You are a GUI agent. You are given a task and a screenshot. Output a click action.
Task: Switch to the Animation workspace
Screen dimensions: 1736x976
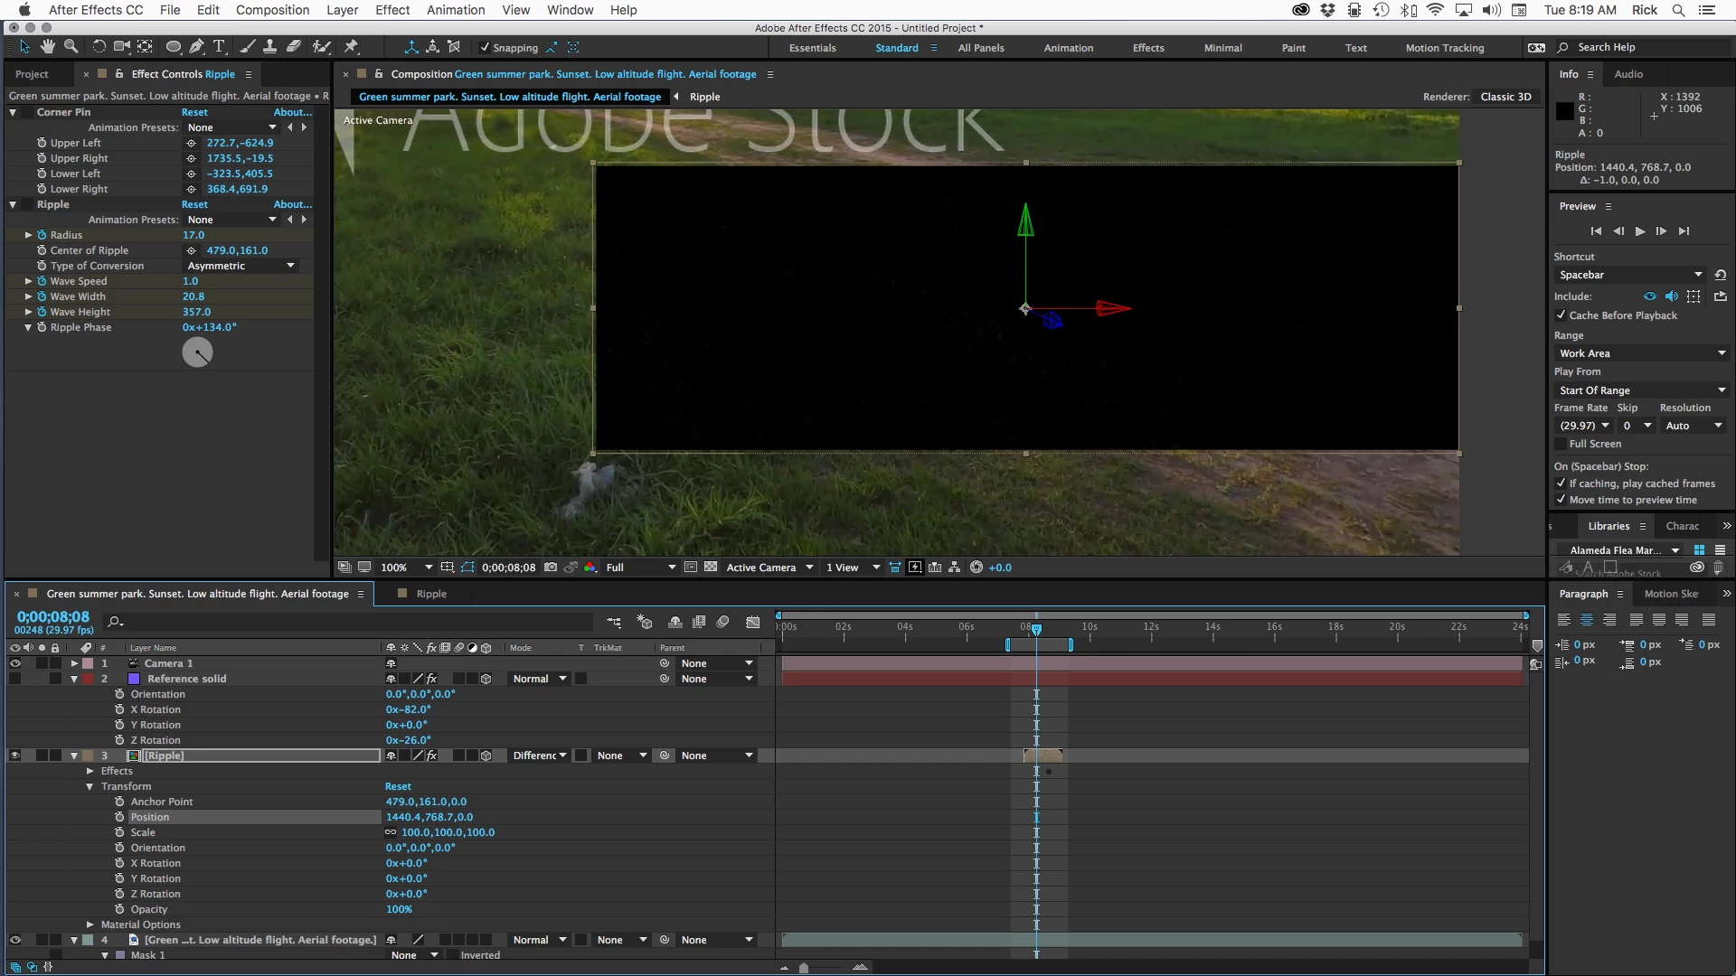click(1068, 48)
